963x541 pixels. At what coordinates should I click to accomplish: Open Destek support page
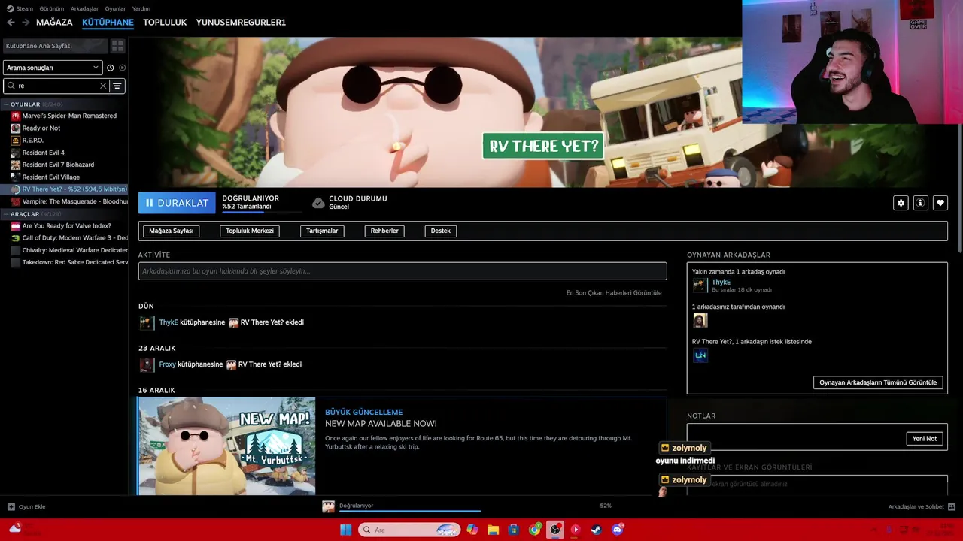point(441,231)
